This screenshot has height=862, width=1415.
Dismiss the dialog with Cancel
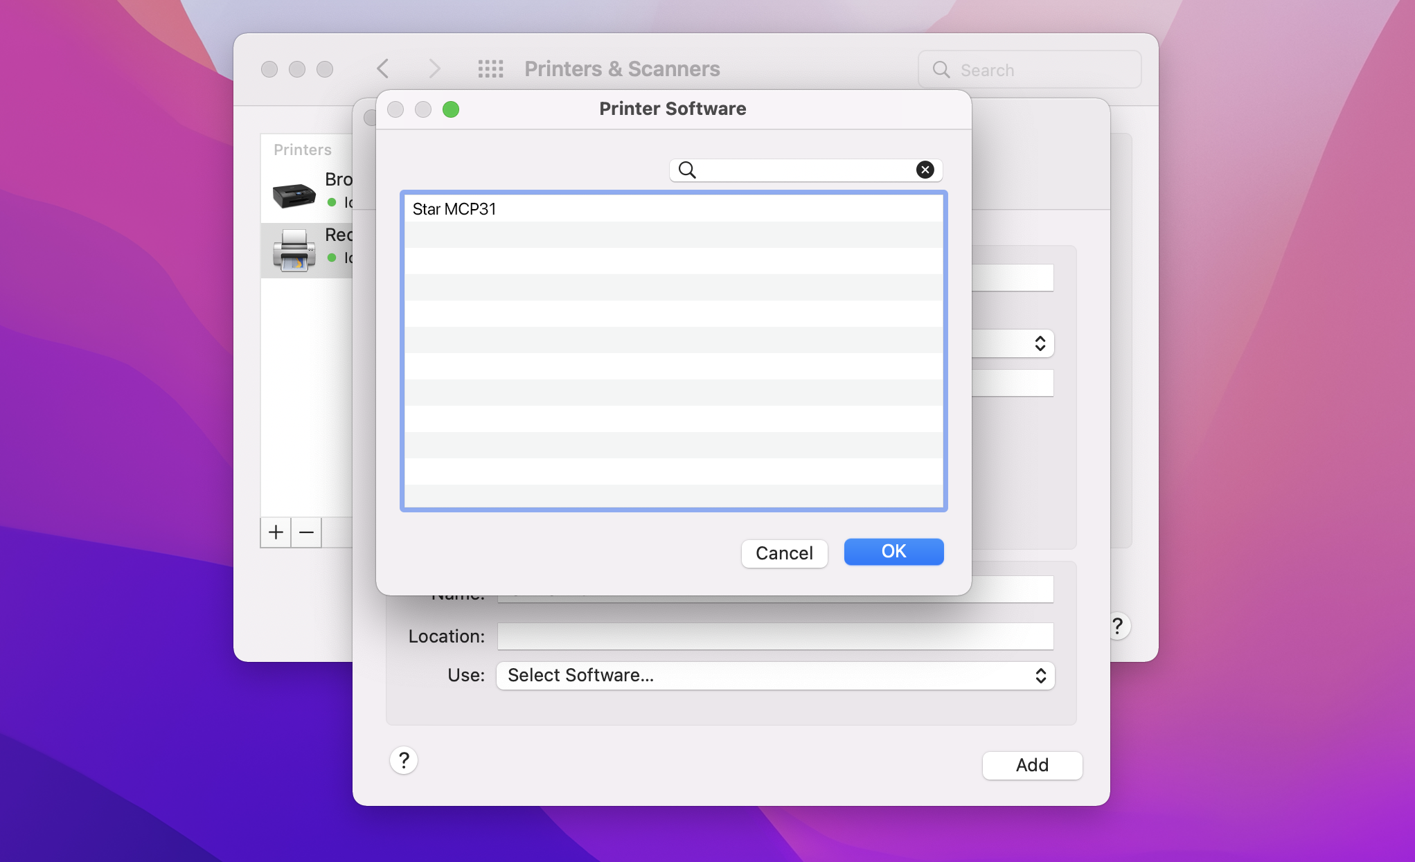click(x=783, y=553)
